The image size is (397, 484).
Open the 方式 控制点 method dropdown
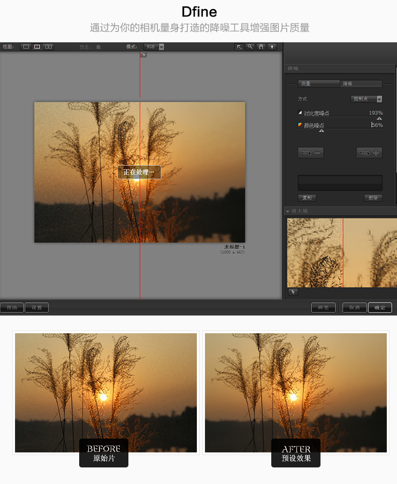pos(367,99)
